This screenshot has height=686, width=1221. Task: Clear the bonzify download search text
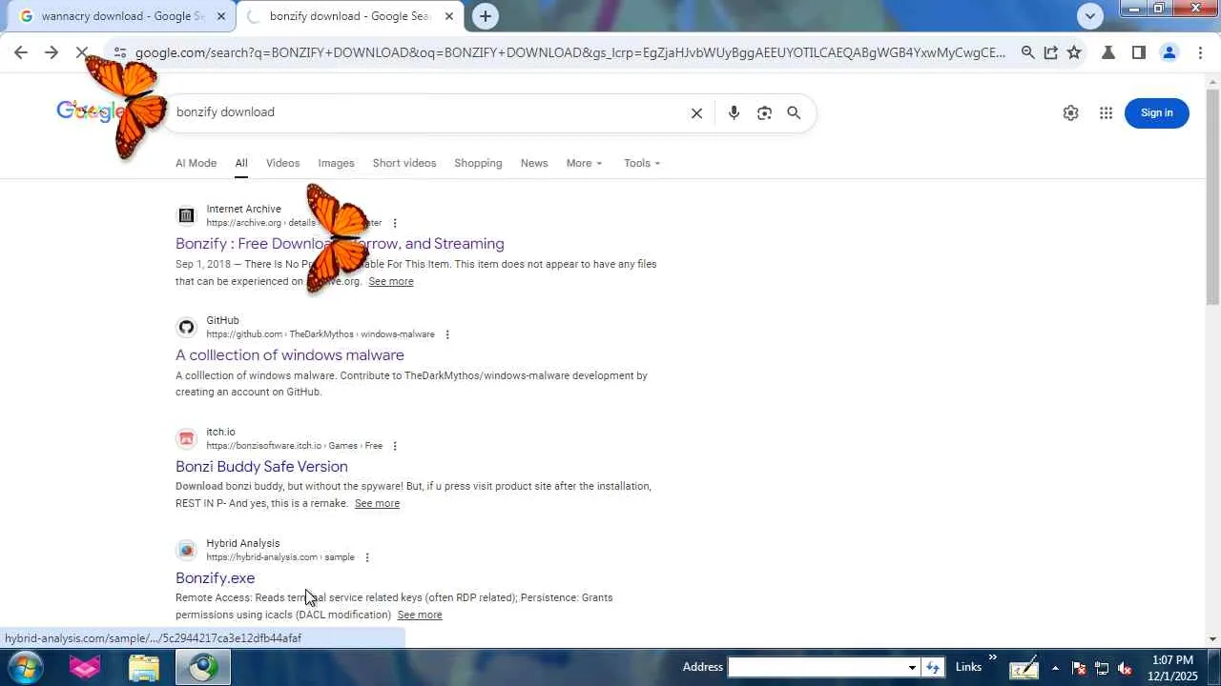696,113
